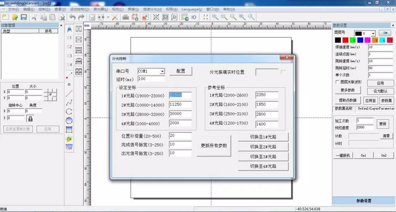The height and width of the screenshot is (212, 396).
Task: Click the Out output icon in toolbar
Action: [69, 148]
